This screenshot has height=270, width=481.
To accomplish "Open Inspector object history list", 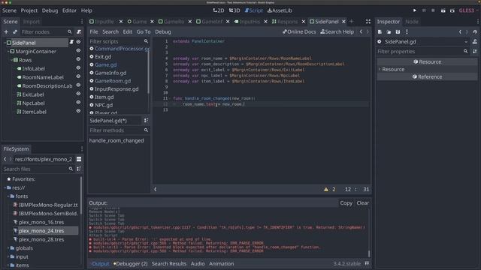I will (x=475, y=31).
